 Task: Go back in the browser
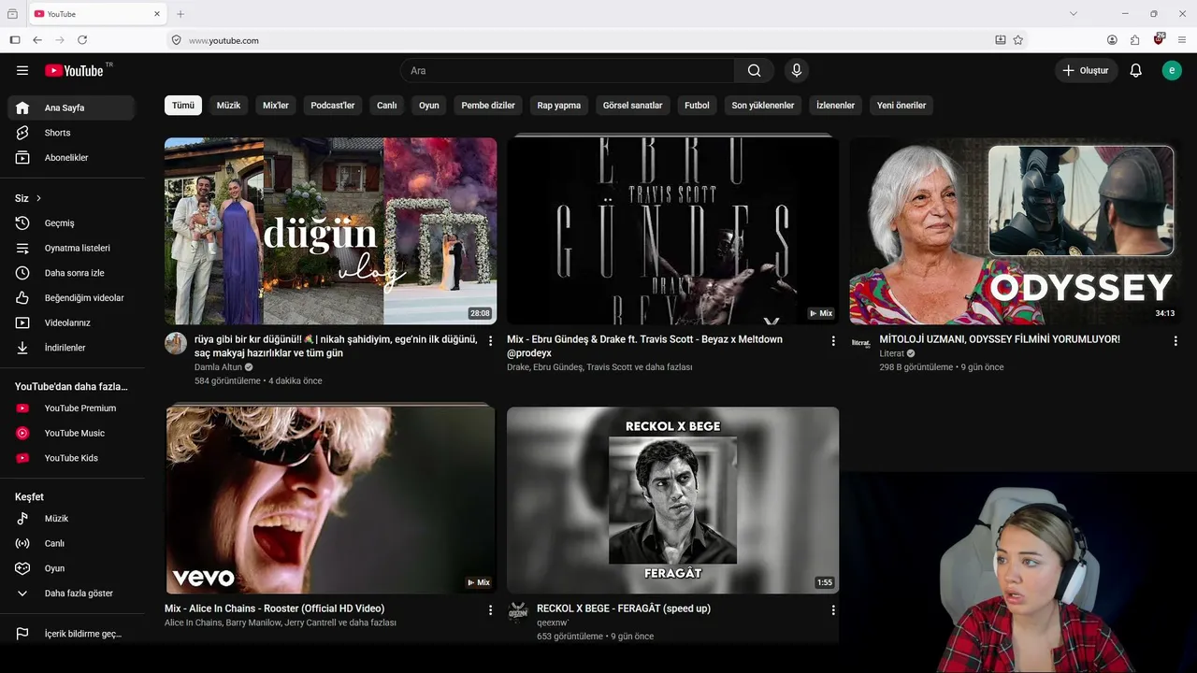(37, 40)
